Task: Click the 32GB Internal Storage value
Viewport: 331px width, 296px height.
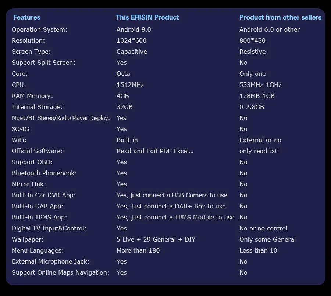Action: [124, 107]
